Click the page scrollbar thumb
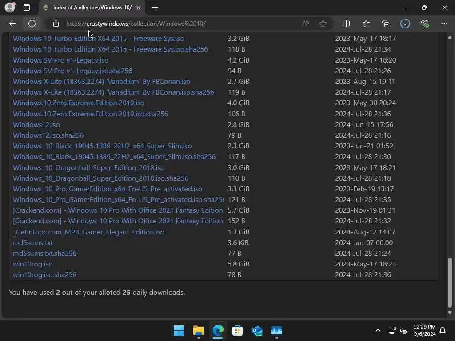 (x=450, y=282)
